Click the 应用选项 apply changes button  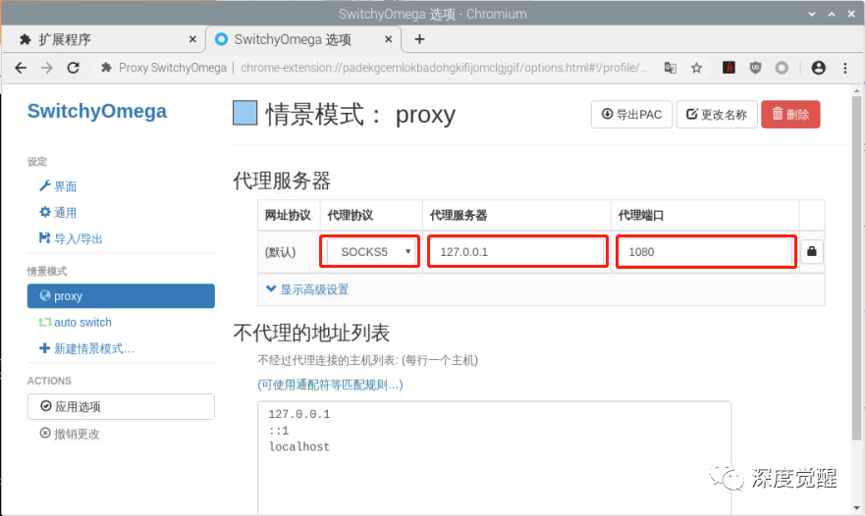point(121,406)
